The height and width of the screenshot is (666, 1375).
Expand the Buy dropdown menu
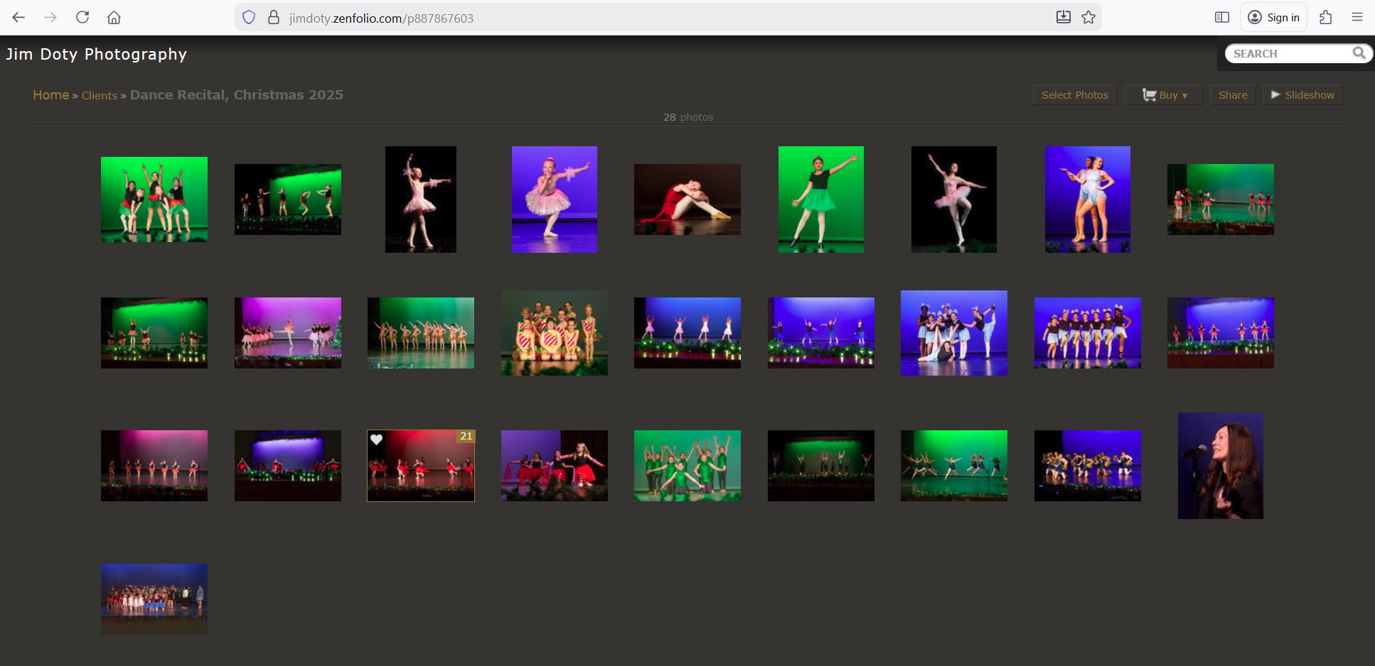click(1164, 95)
